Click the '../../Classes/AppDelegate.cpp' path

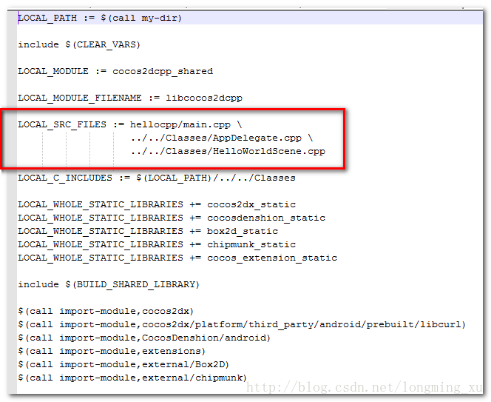click(x=216, y=138)
